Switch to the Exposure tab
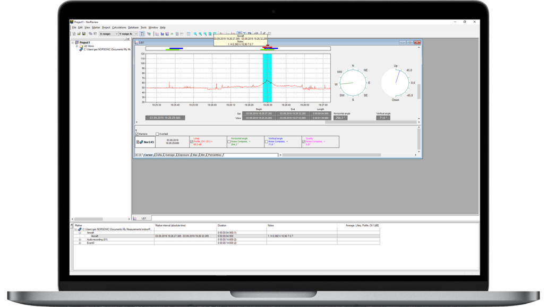The image size is (547, 307). point(184,155)
